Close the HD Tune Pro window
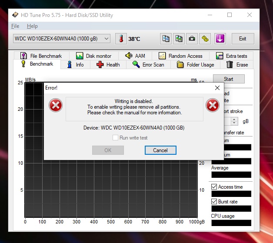This screenshot has height=243, width=273. point(250,15)
